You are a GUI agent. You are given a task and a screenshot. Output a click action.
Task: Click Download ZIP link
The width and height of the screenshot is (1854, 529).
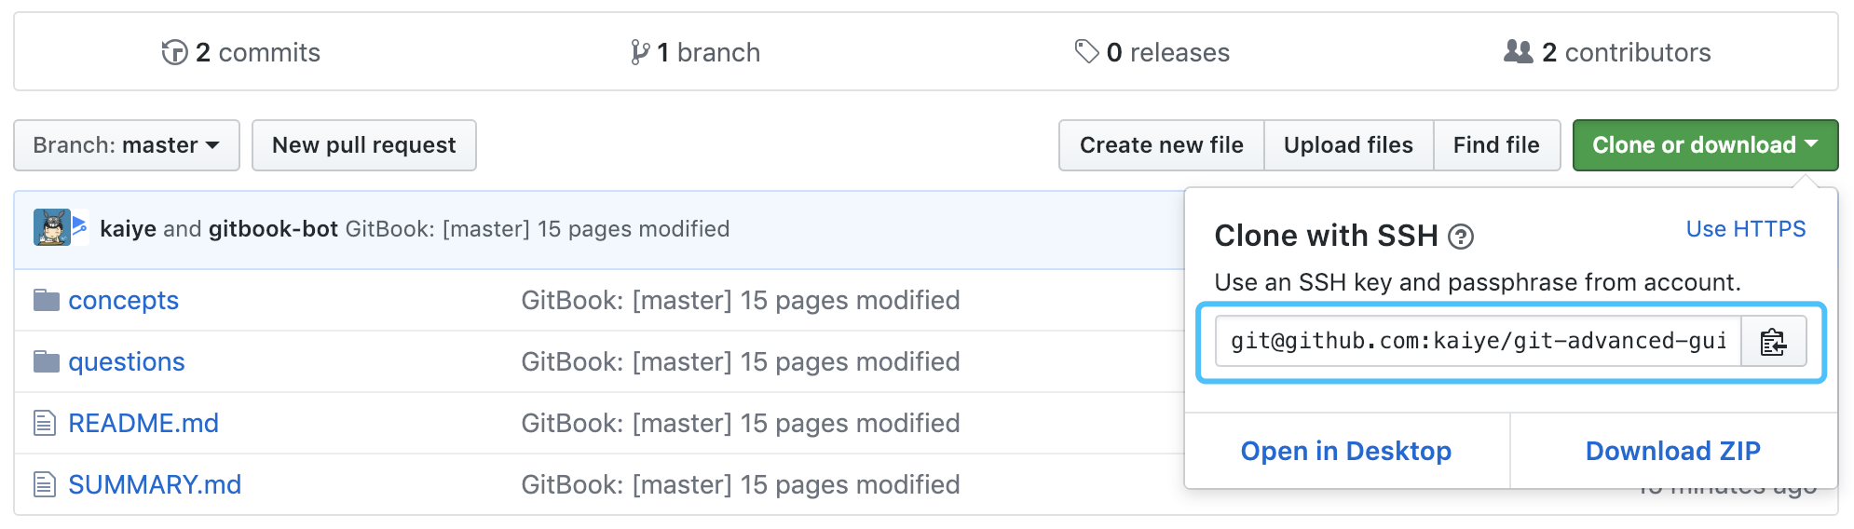[1673, 451]
